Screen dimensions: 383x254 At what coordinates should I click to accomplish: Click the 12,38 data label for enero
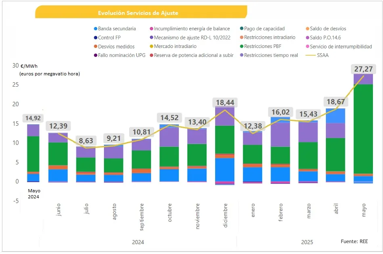pyautogui.click(x=253, y=126)
